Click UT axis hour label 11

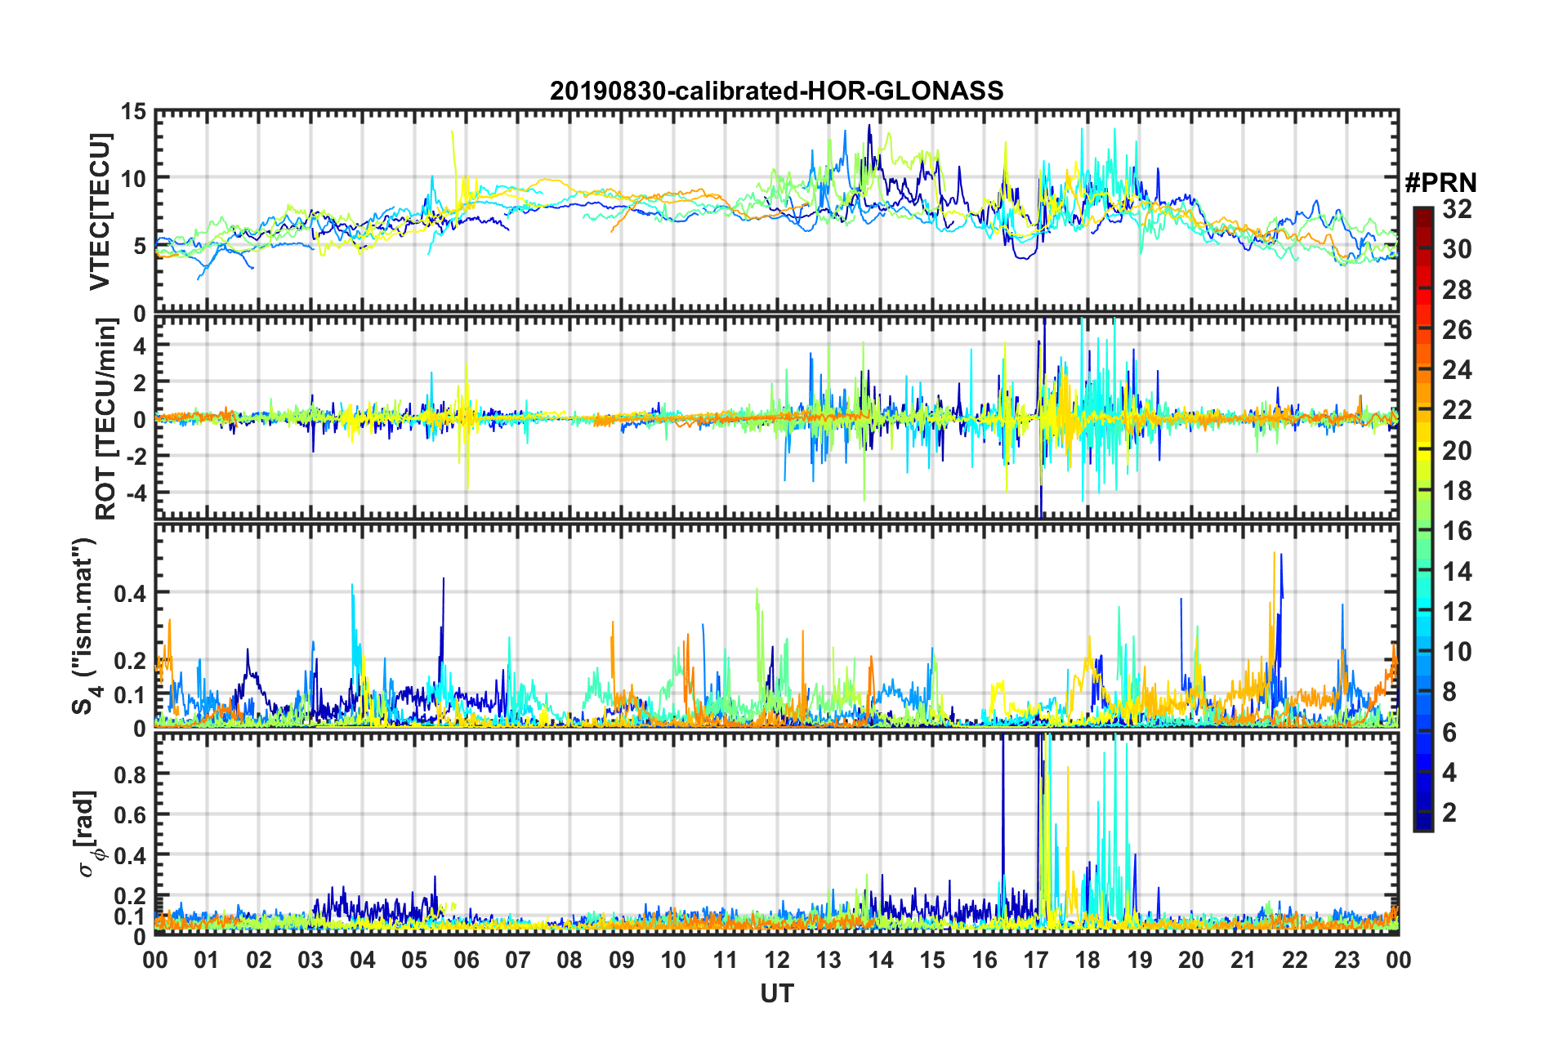725,960
